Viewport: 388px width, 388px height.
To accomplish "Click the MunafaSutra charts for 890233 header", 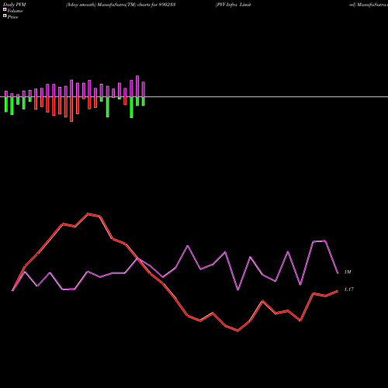I will click(x=121, y=5).
